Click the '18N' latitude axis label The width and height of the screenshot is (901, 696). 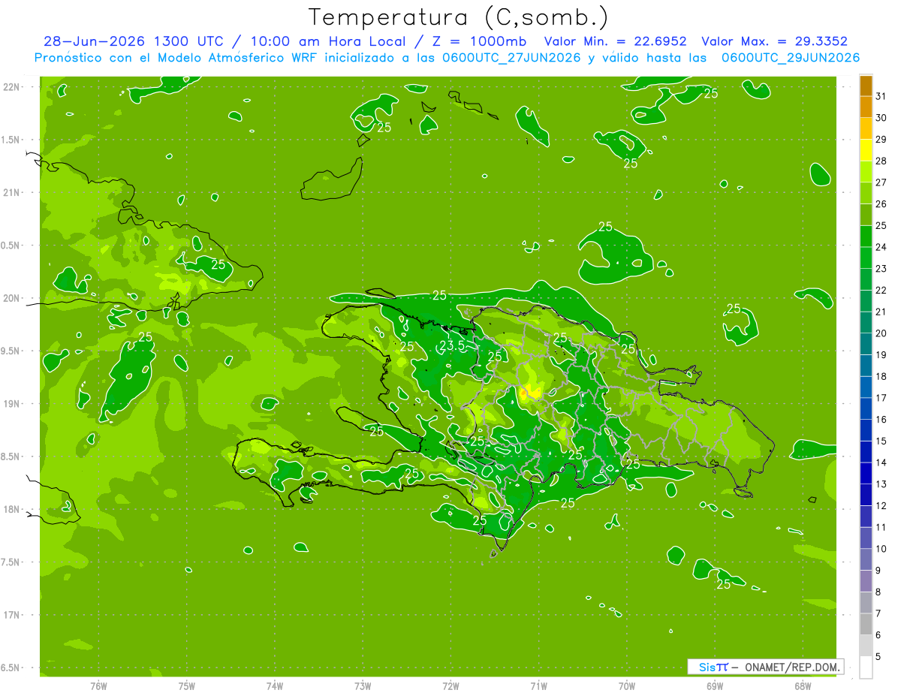pos(13,509)
